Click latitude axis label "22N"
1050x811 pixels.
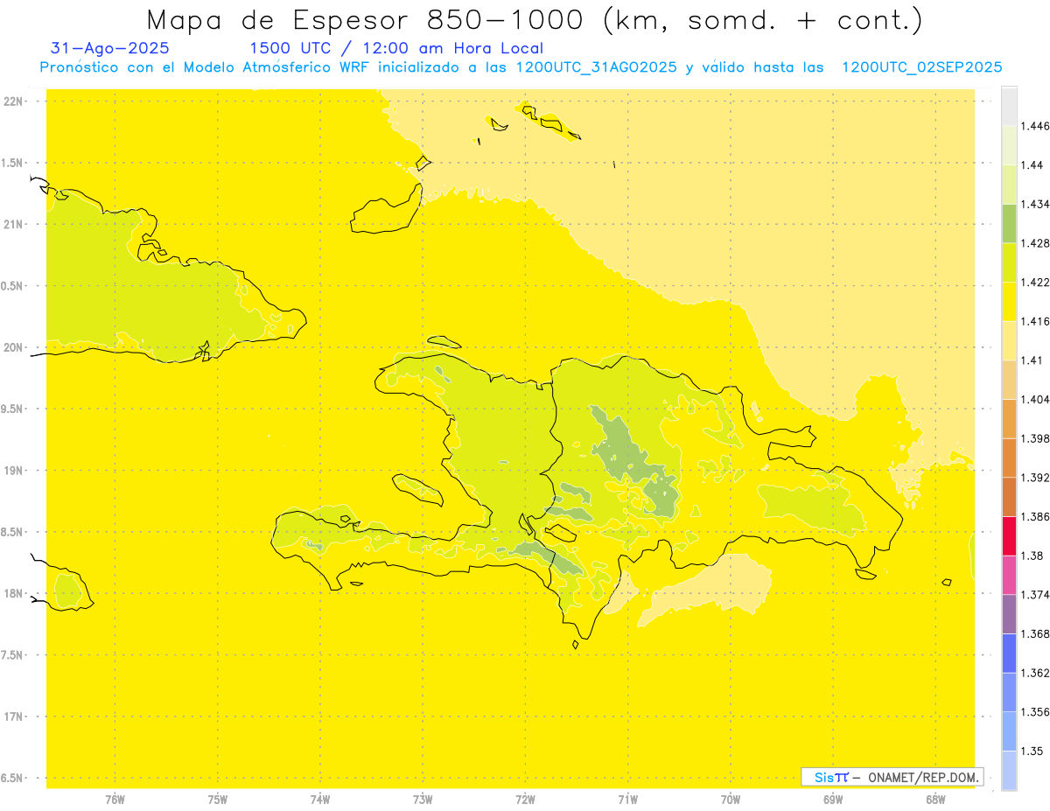pyautogui.click(x=14, y=101)
